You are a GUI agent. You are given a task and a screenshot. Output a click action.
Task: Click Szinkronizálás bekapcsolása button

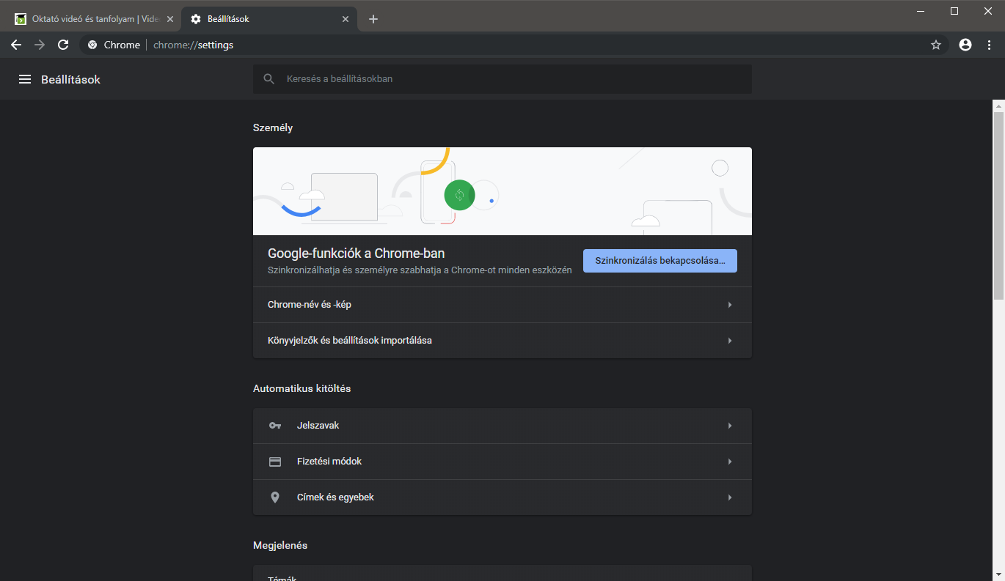click(660, 261)
